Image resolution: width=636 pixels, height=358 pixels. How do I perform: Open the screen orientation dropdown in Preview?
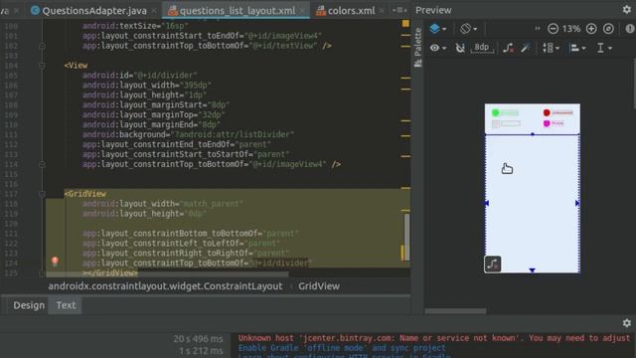click(468, 29)
